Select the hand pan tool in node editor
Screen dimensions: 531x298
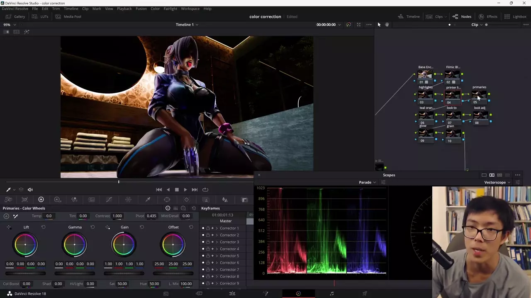387,25
